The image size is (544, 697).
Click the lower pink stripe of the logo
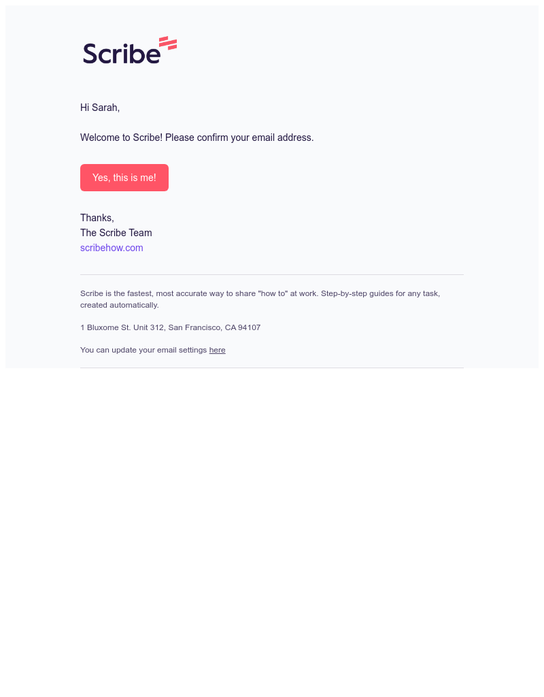[167, 46]
